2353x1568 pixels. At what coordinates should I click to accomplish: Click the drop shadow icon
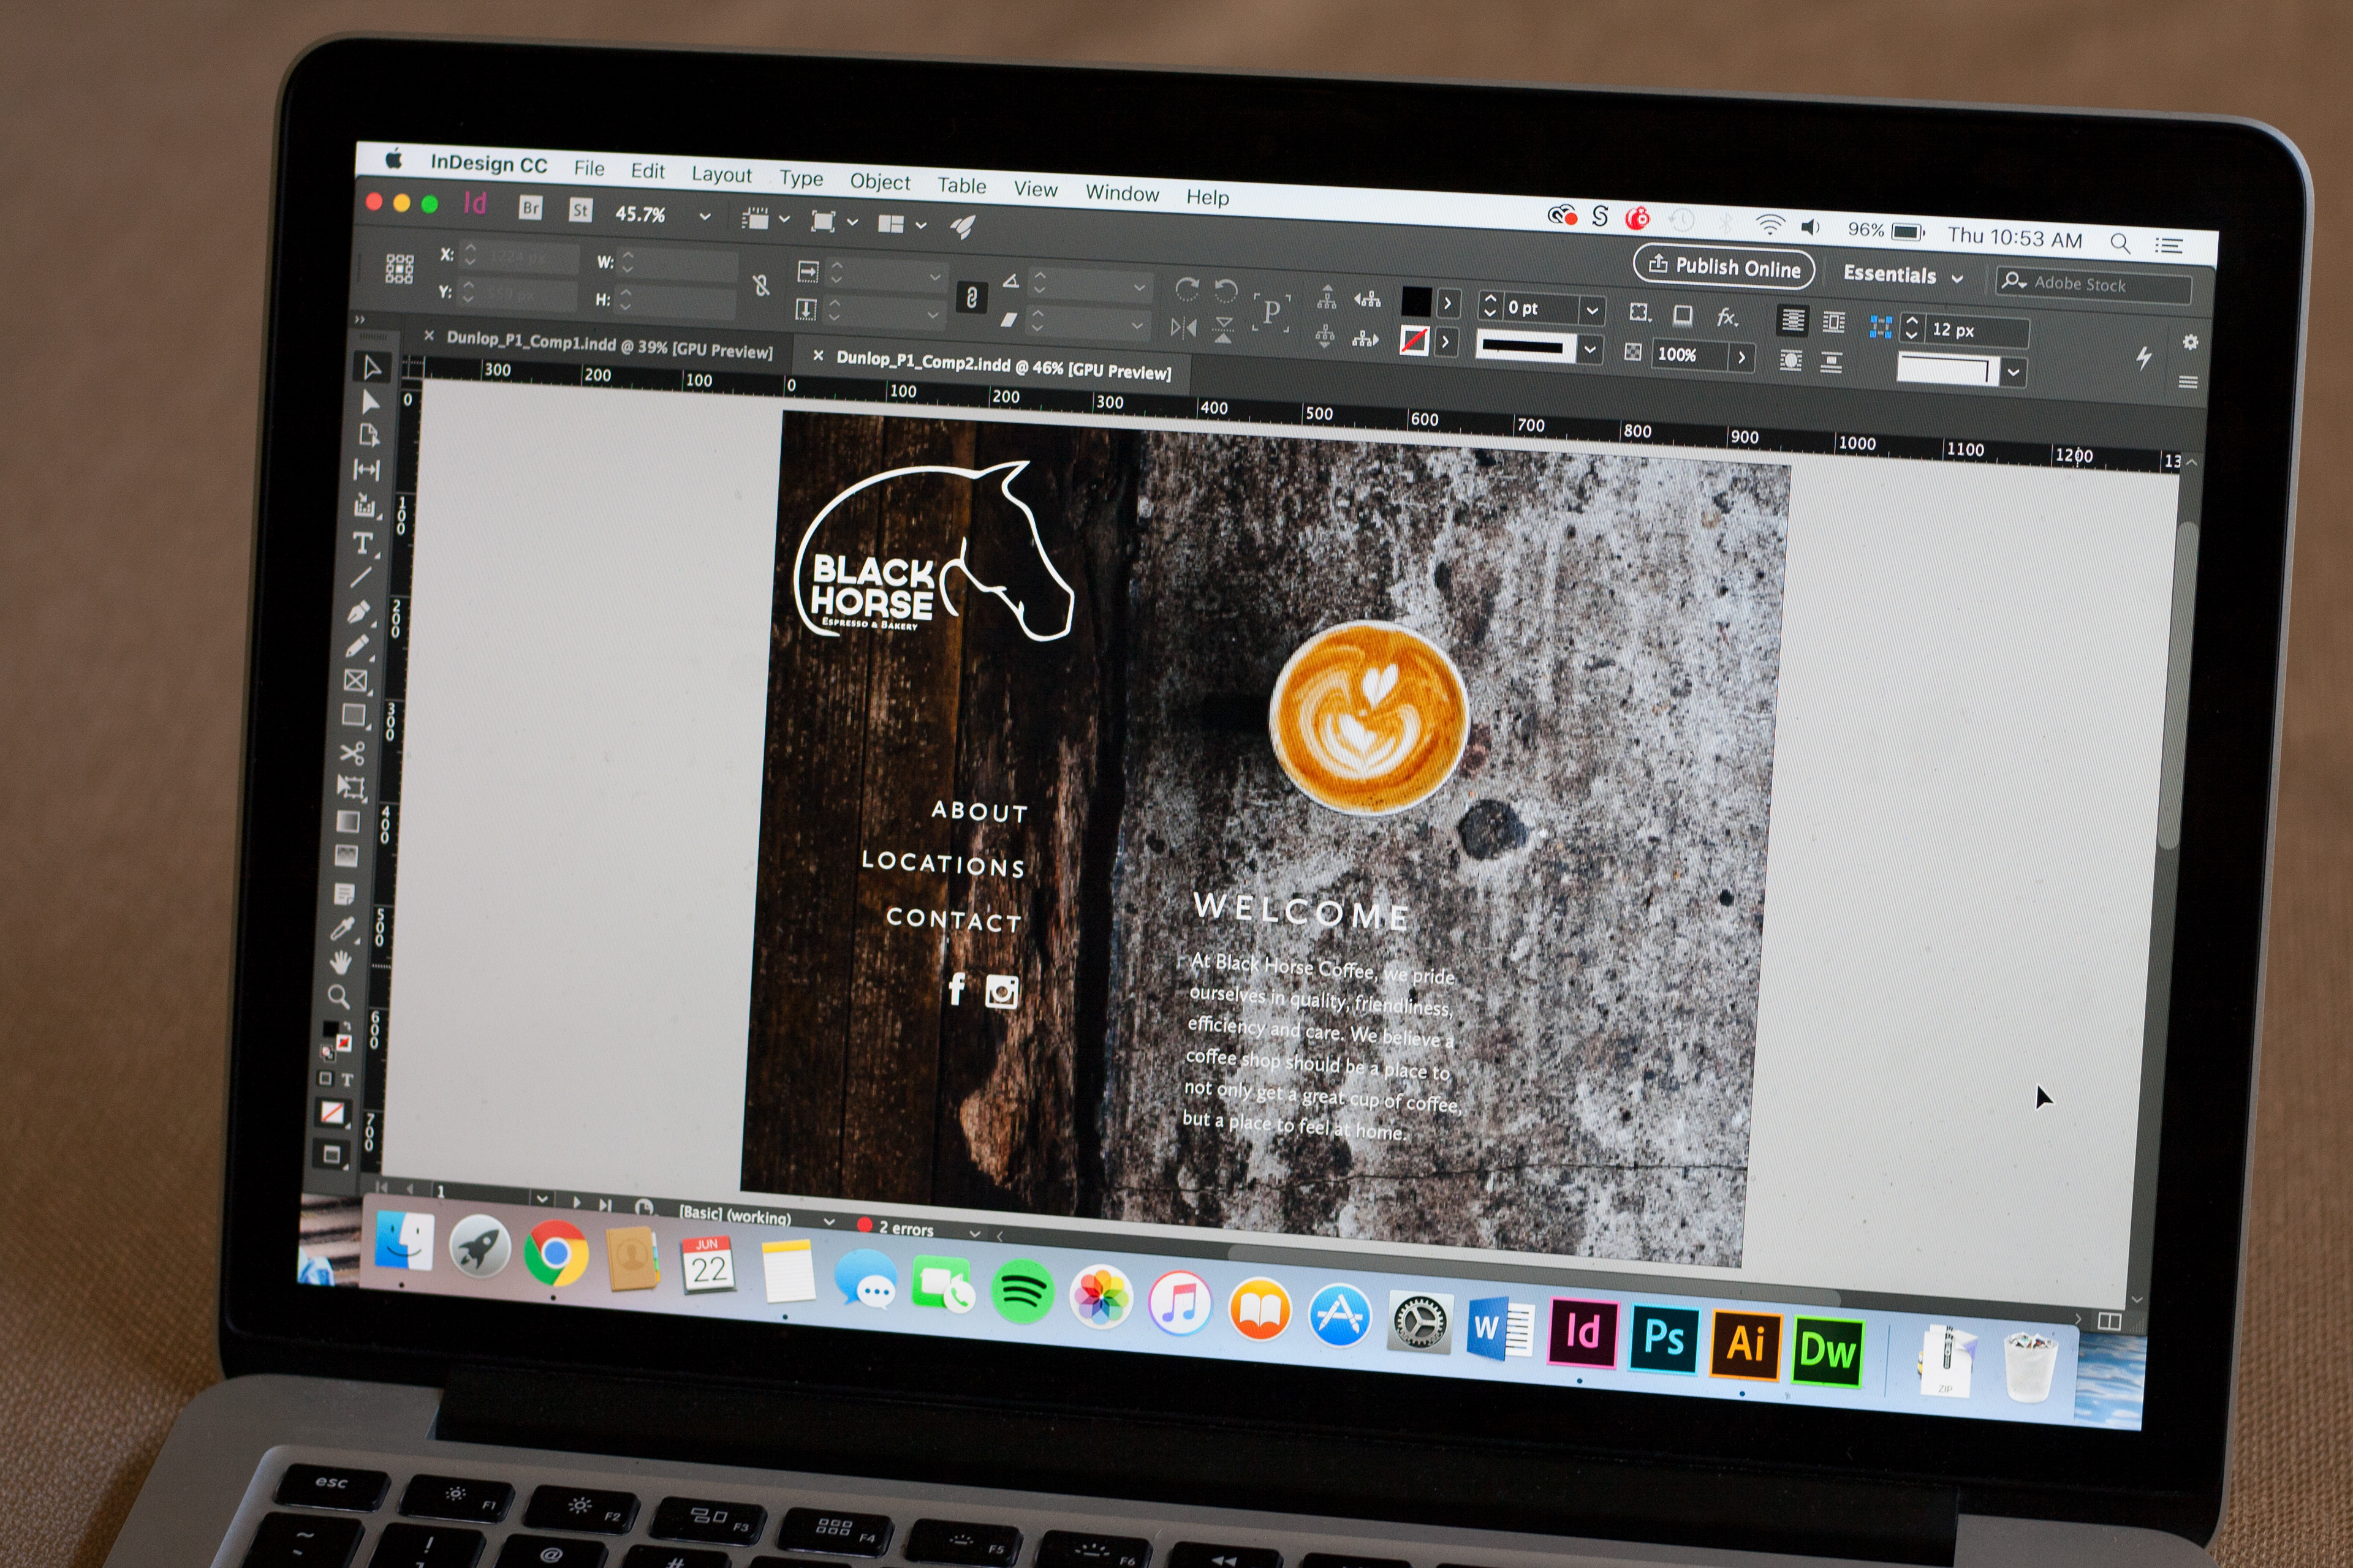pyautogui.click(x=1683, y=316)
